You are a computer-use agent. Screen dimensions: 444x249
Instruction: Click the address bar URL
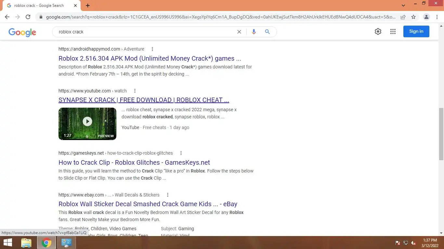[x=221, y=17]
